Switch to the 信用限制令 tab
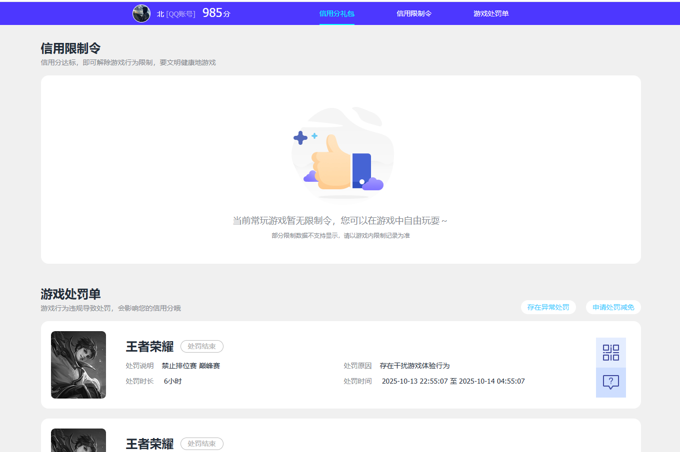 coord(414,13)
